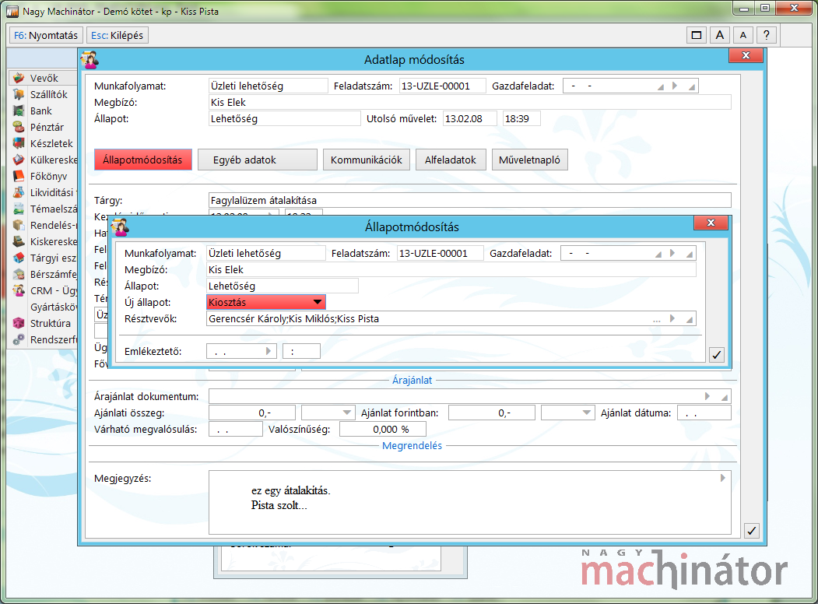Click the Emlékeztető time field
The height and width of the screenshot is (604, 818).
[x=301, y=351]
